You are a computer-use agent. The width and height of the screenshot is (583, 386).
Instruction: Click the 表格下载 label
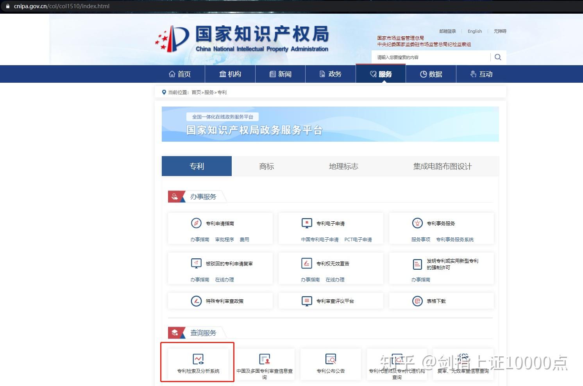click(436, 301)
